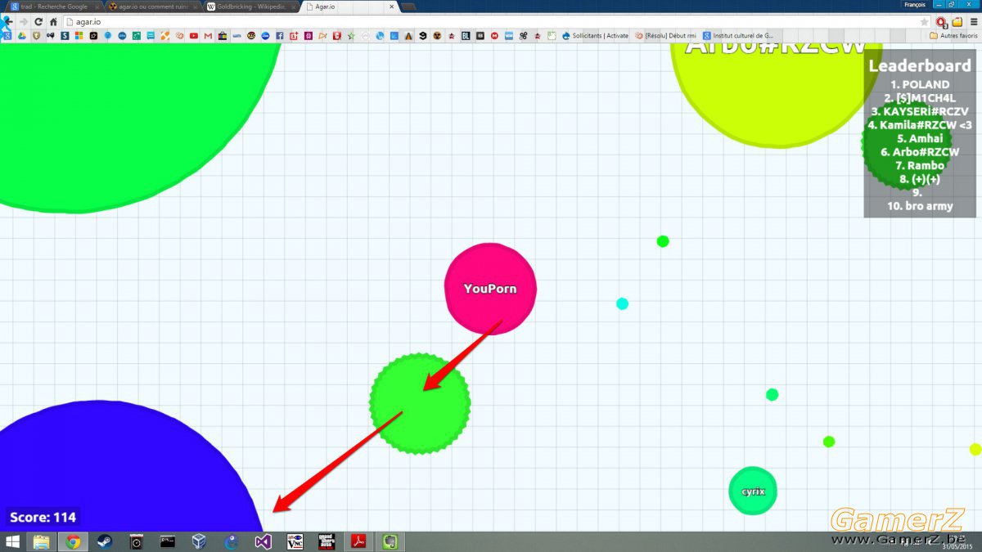Click the small teal cyrix cell
The image size is (982, 552).
tap(753, 491)
